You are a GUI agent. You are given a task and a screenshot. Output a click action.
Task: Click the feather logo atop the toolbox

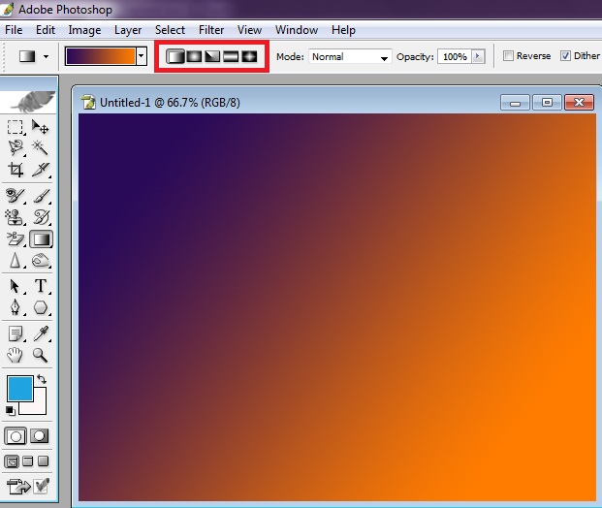[x=32, y=101]
